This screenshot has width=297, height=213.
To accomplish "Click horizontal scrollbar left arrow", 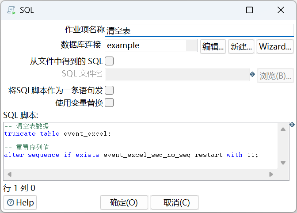I will (9, 174).
